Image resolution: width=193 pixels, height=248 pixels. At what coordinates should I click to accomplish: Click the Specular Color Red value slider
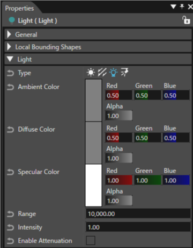click(x=119, y=180)
